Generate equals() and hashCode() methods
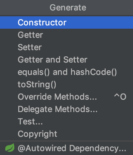 pyautogui.click(x=66, y=72)
